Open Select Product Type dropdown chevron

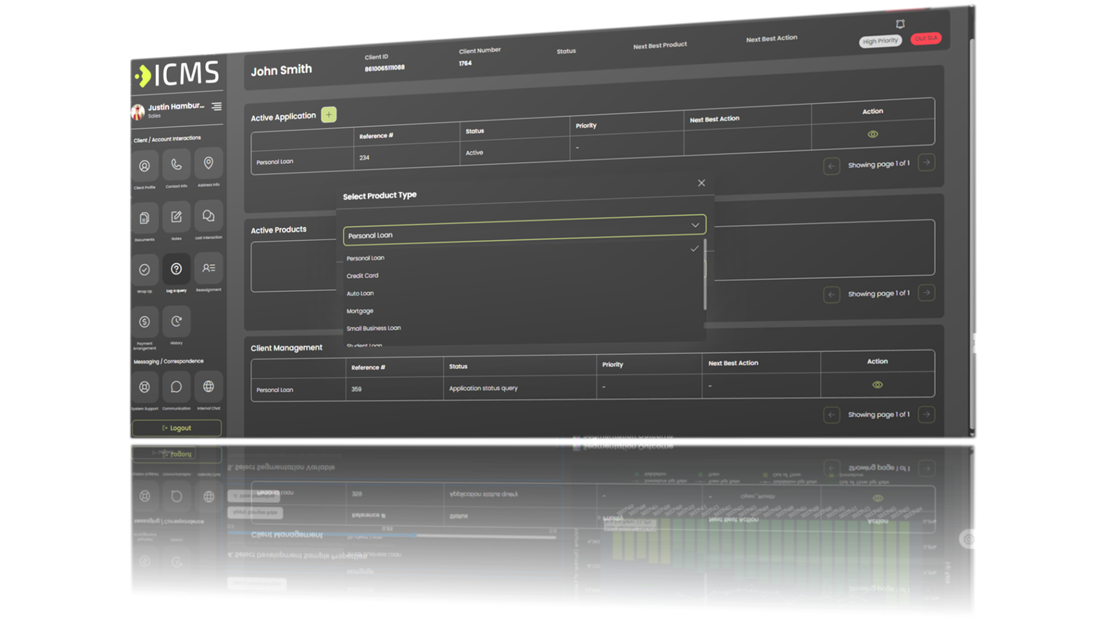coord(695,225)
